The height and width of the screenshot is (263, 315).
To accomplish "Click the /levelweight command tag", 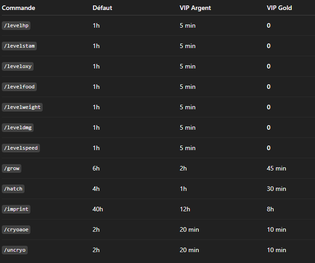I will point(22,107).
